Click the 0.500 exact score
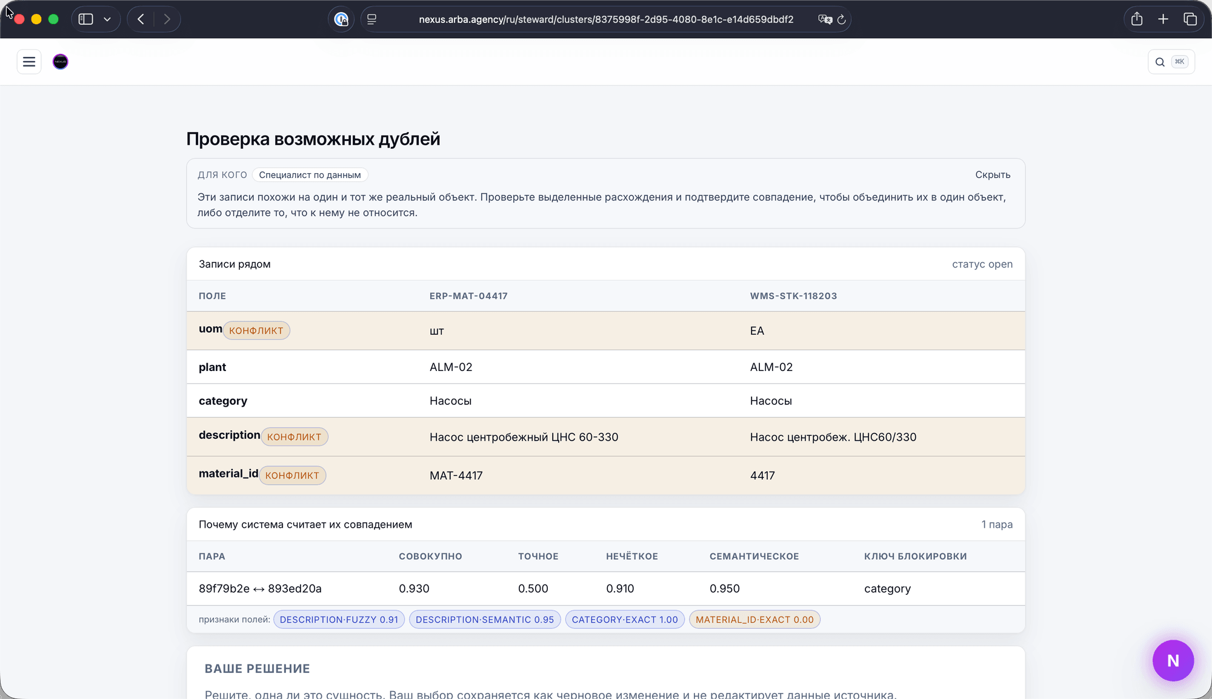Viewport: 1212px width, 699px height. pyautogui.click(x=533, y=589)
